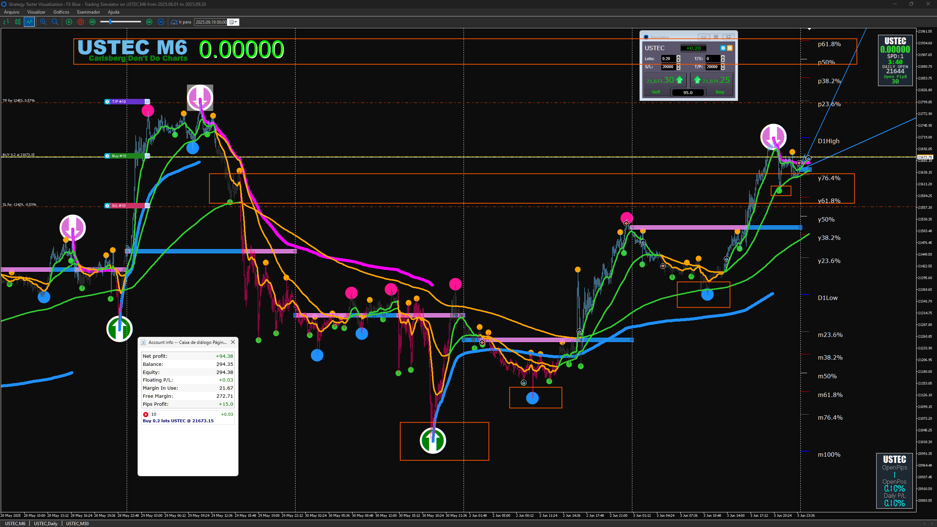Open Simulator blue gear settings icon
Screen dimensions: 937x527
723,48
